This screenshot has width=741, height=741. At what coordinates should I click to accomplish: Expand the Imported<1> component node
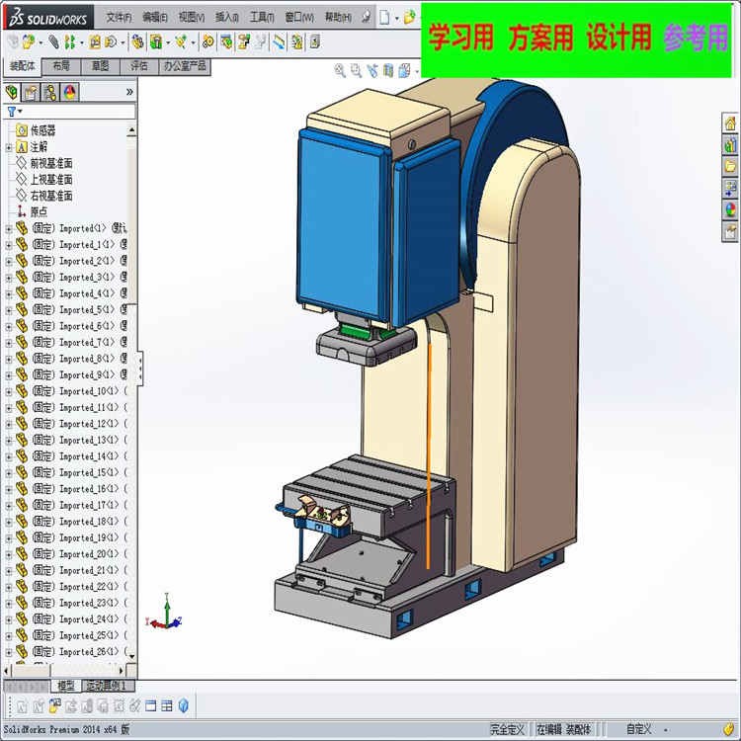coord(9,229)
